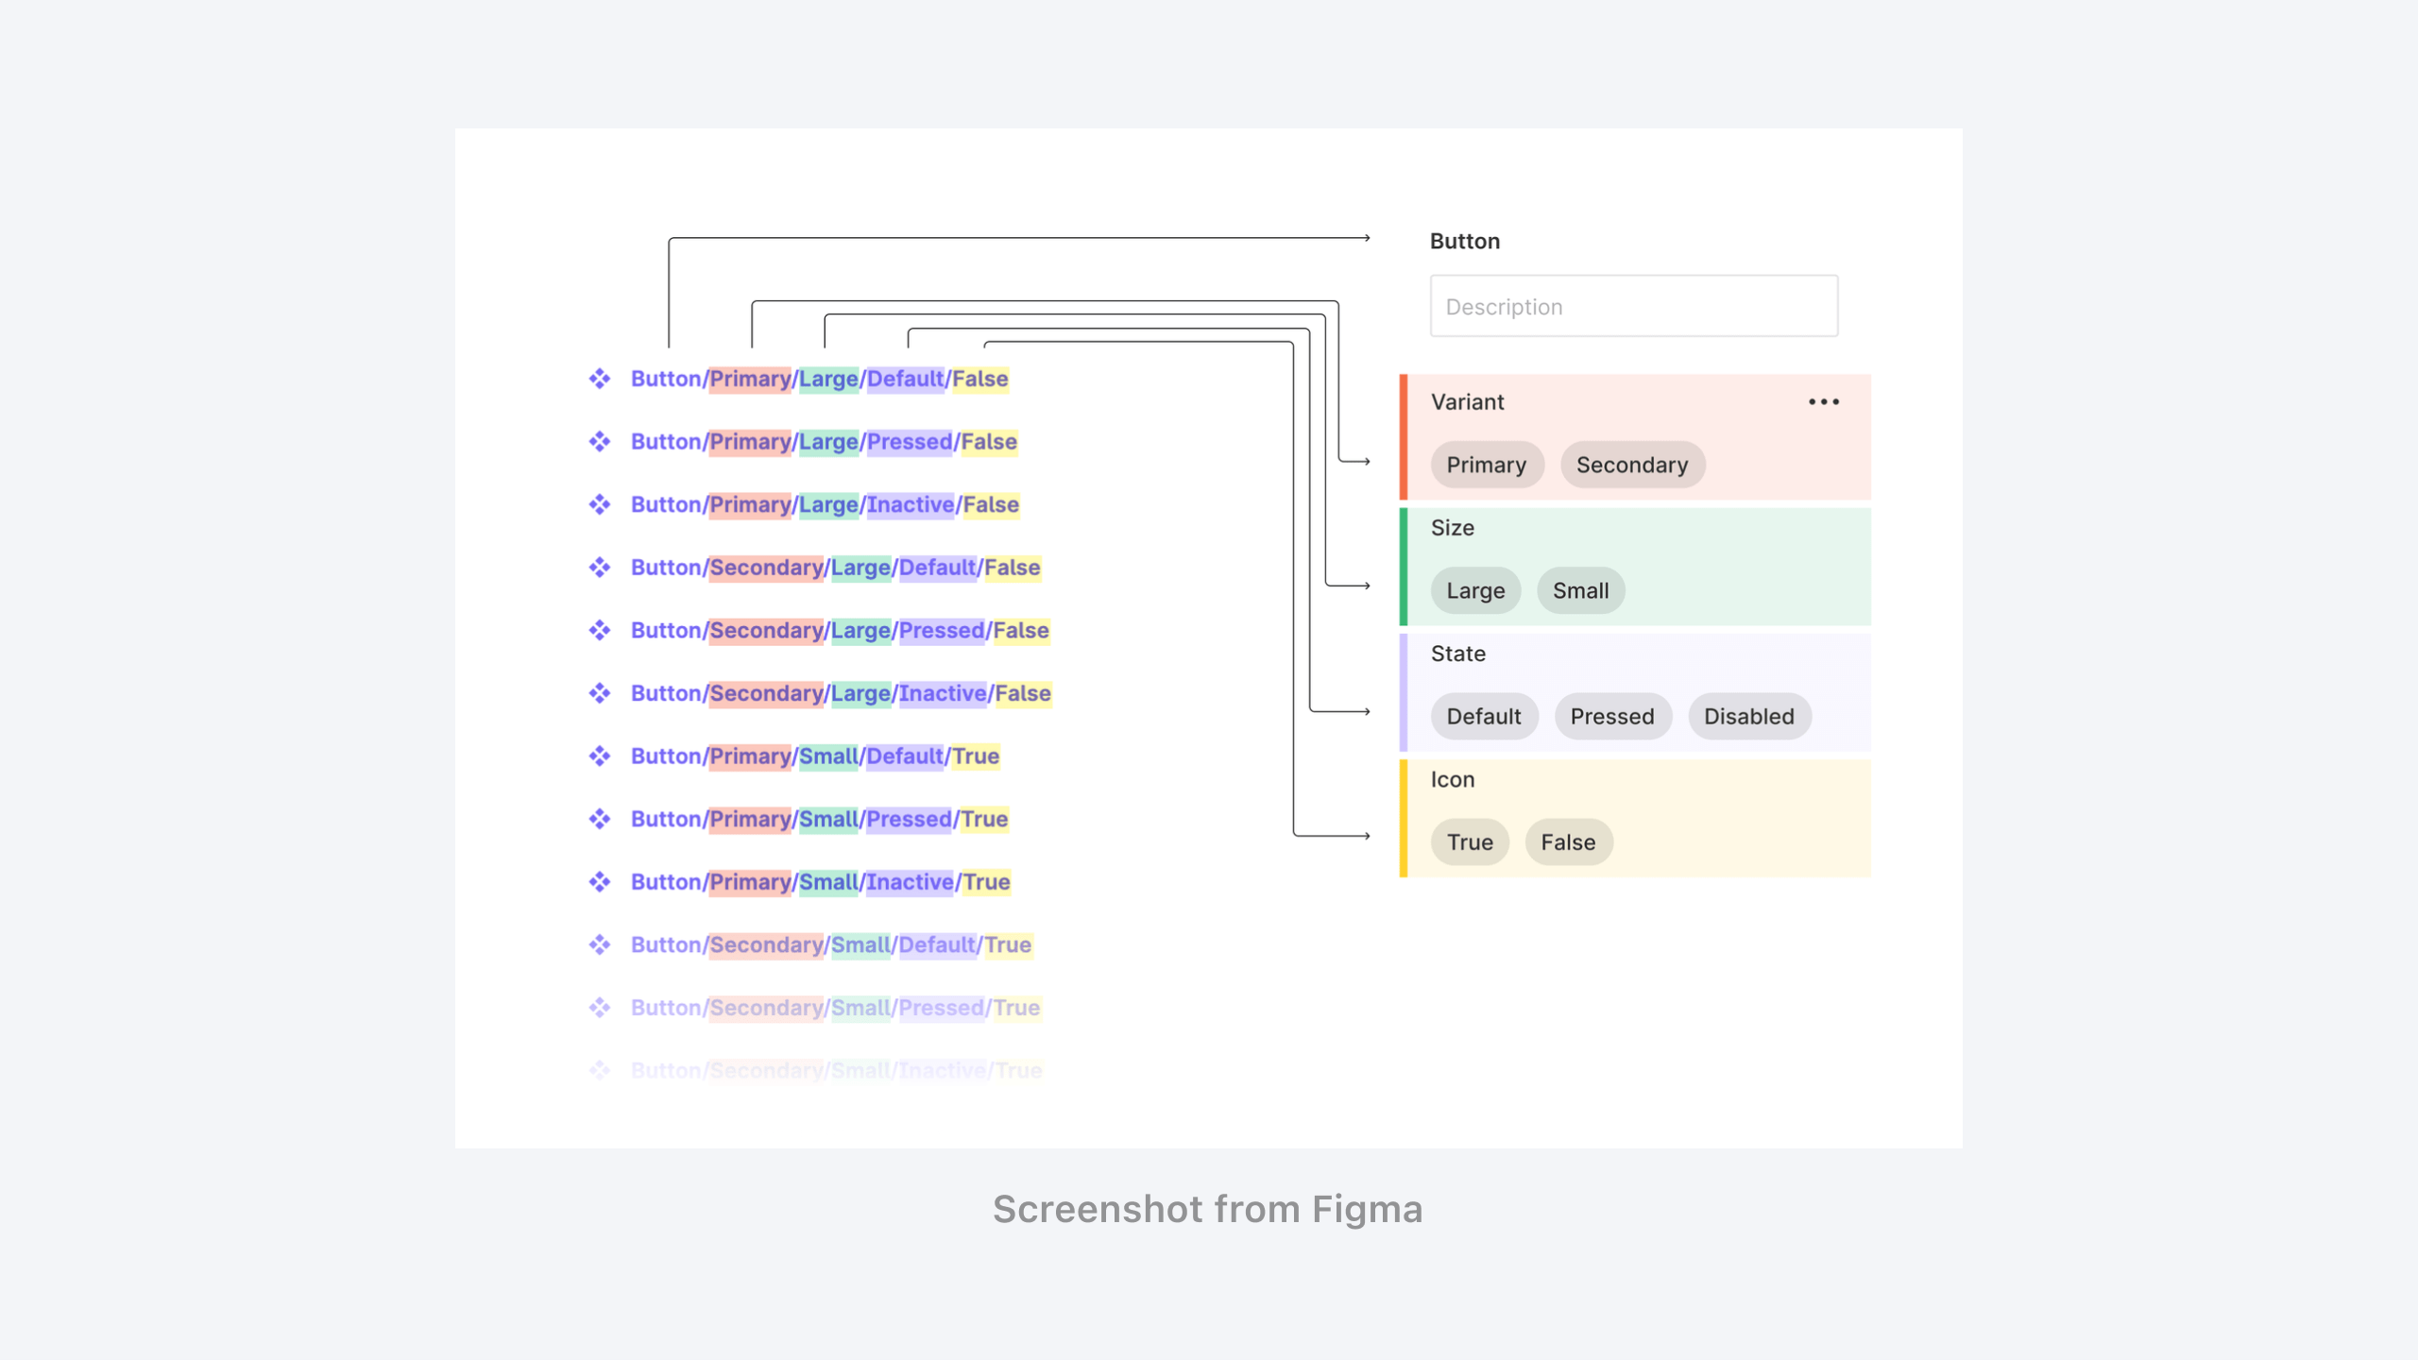
Task: Click component icon beside Button/Primary/Large/Pressed/False
Action: (600, 442)
